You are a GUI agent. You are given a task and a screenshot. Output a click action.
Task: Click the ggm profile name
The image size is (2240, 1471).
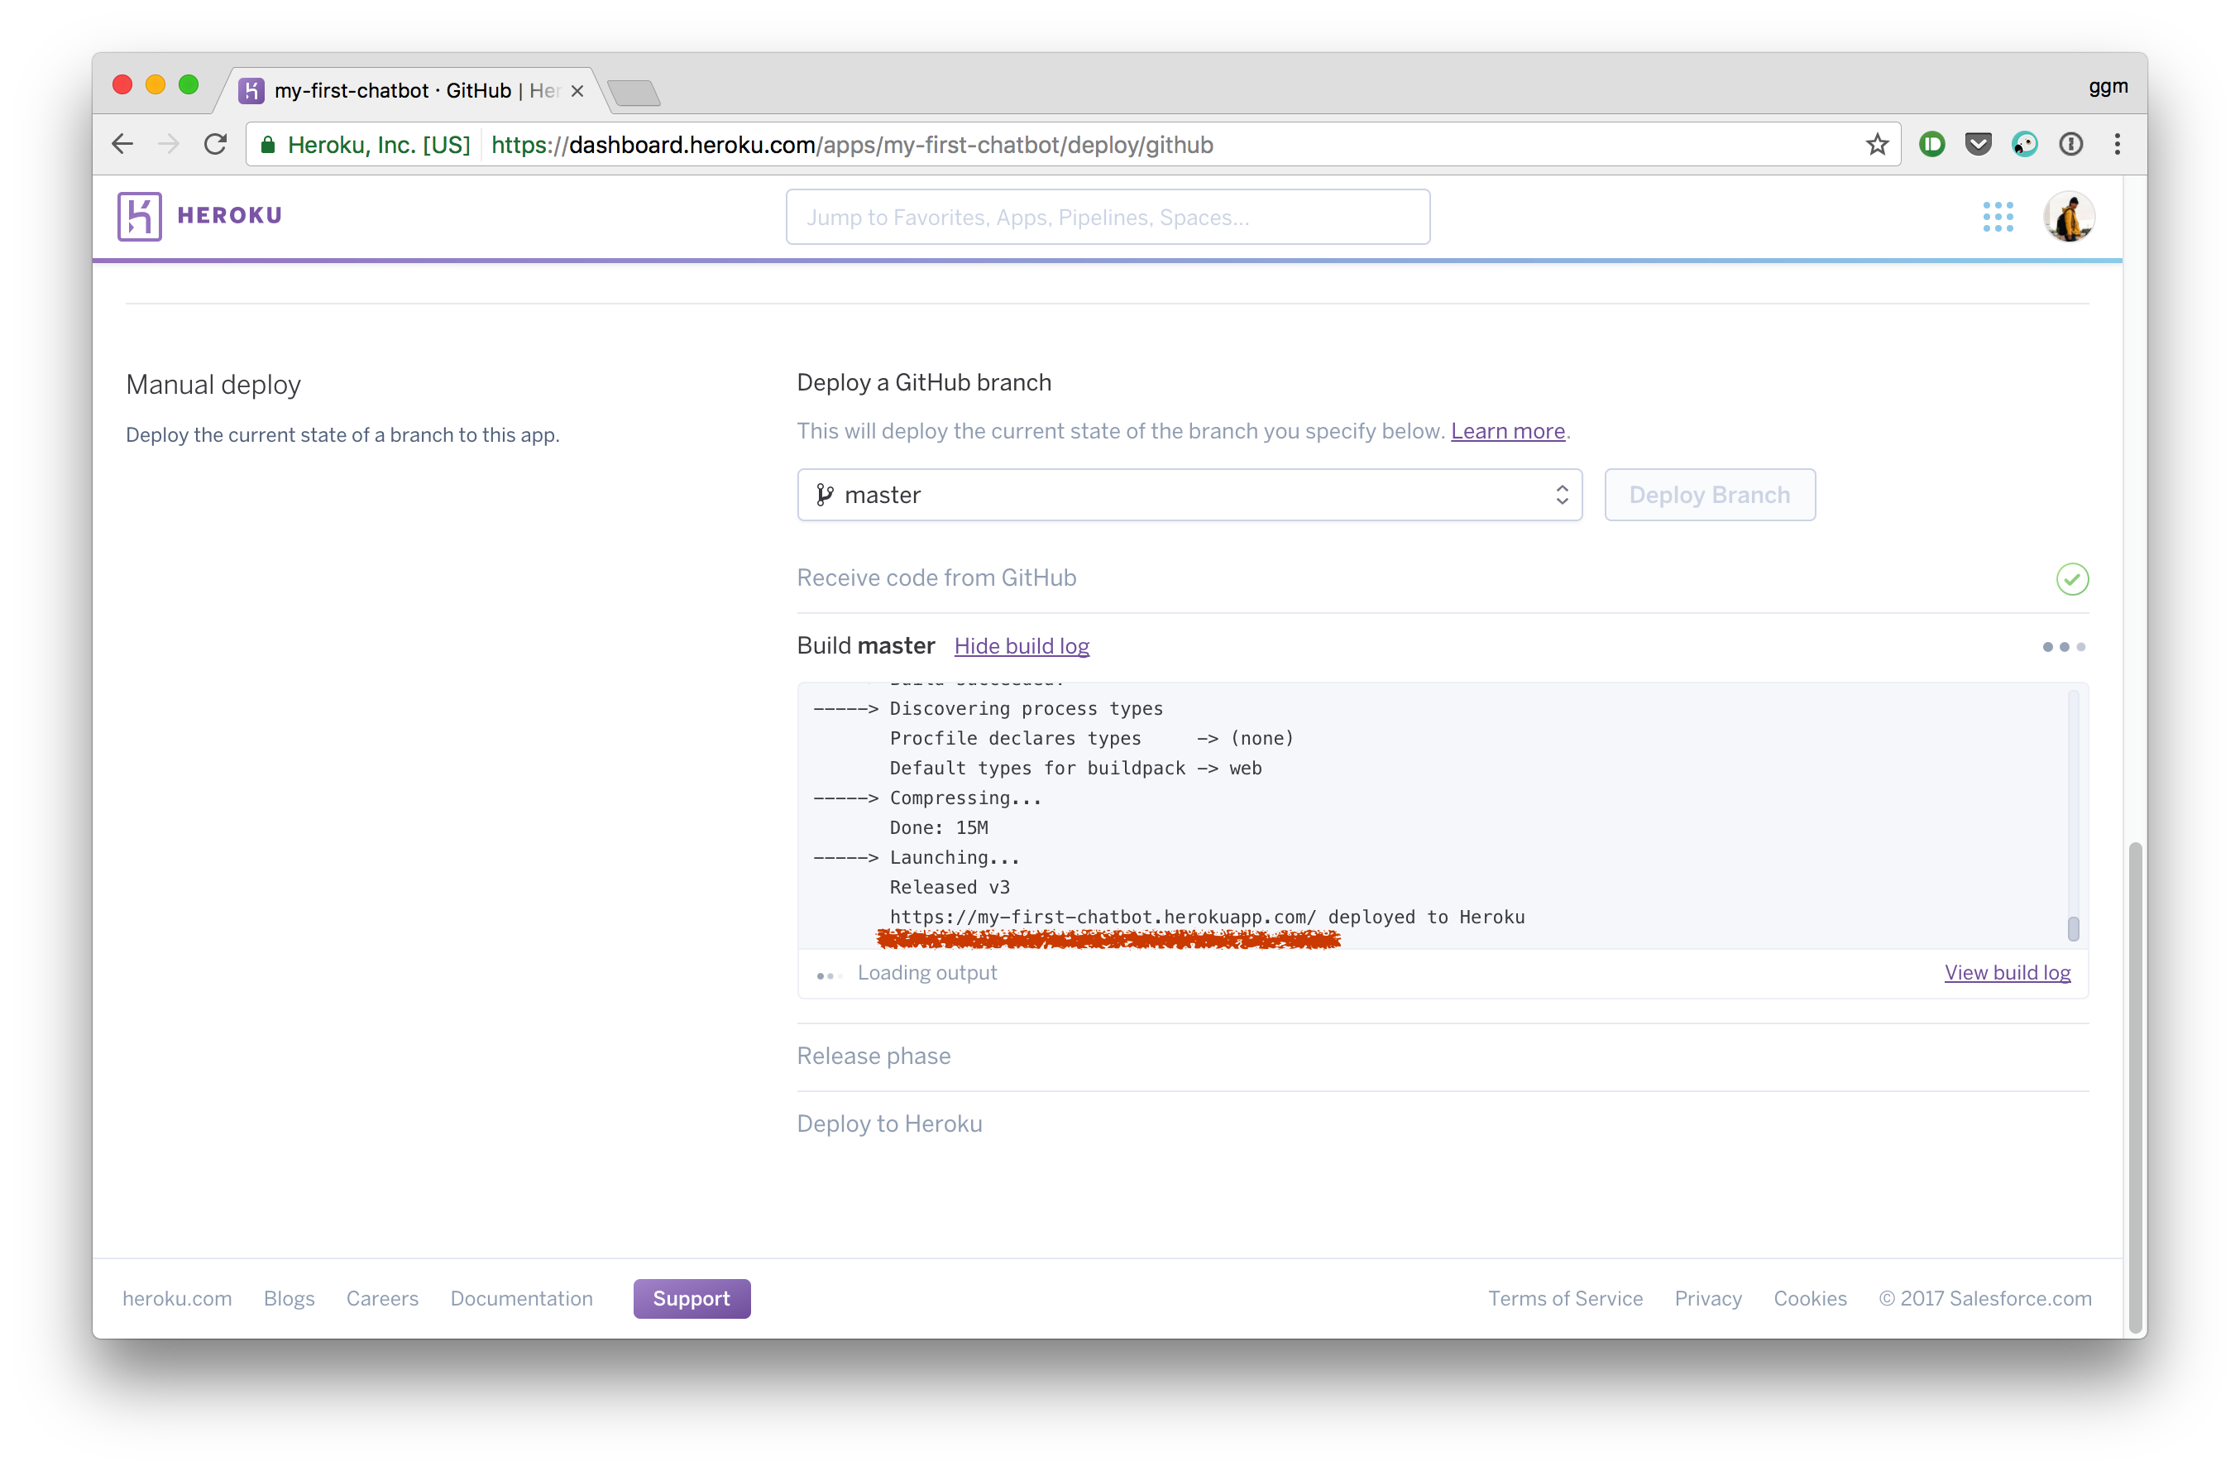[x=2108, y=87]
